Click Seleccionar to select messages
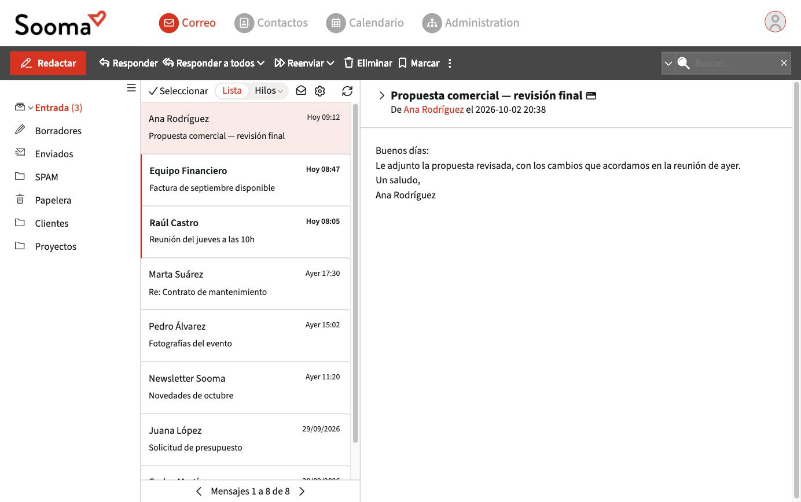Viewport: 801px width, 502px height. pos(178,91)
